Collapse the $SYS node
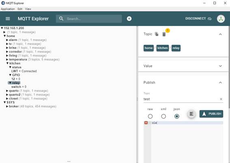 [x=5, y=102]
